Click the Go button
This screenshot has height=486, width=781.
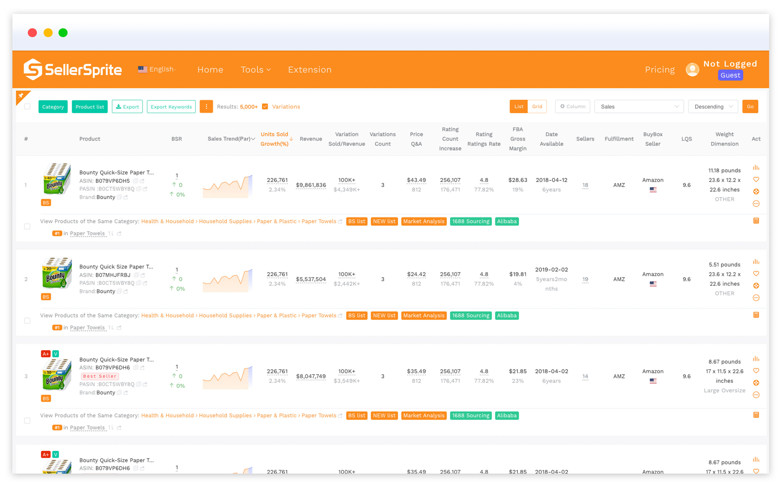click(750, 106)
